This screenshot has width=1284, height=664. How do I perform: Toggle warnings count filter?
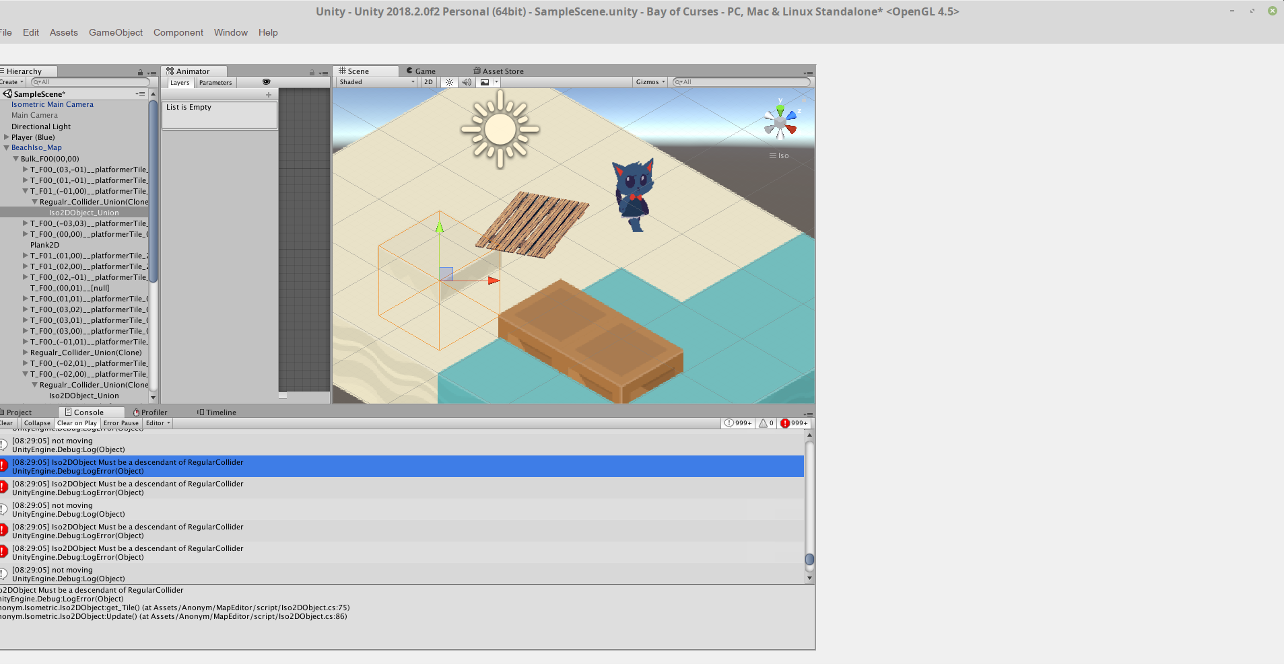click(x=766, y=423)
